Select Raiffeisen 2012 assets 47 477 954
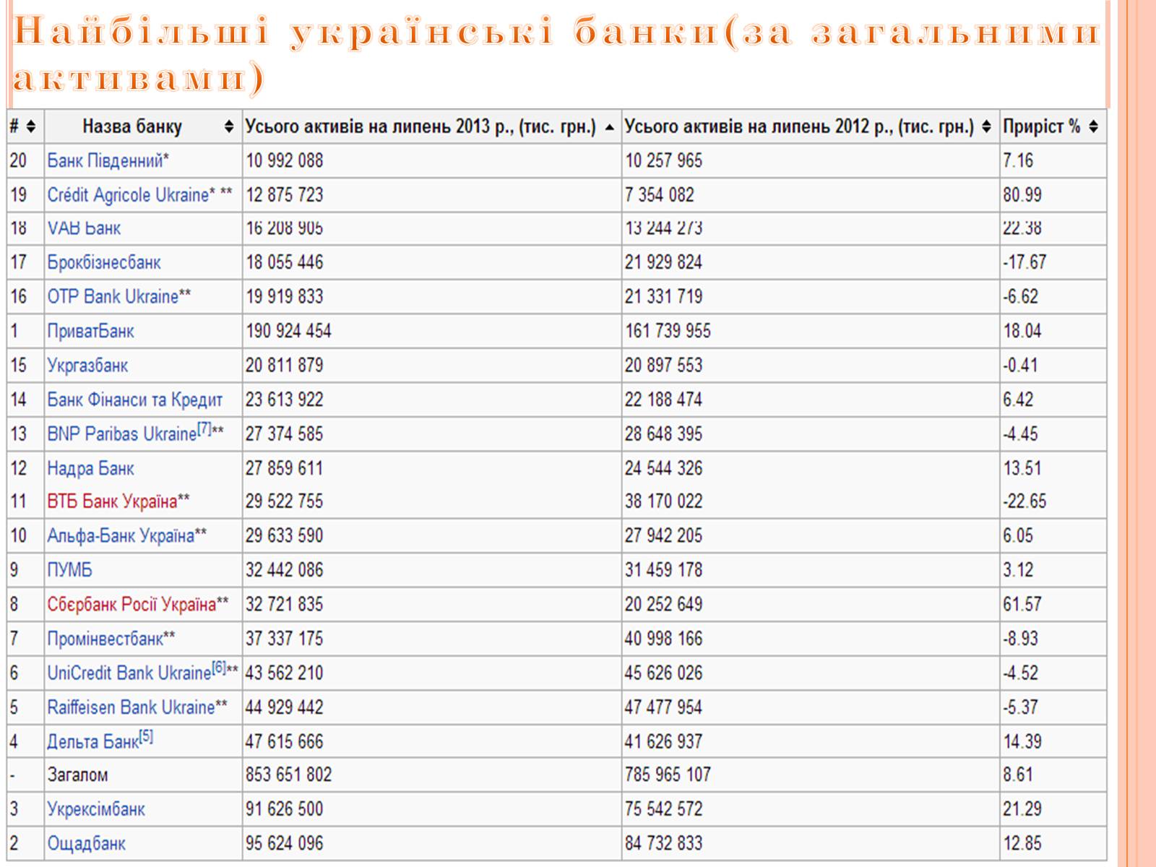1156x867 pixels. tap(663, 707)
